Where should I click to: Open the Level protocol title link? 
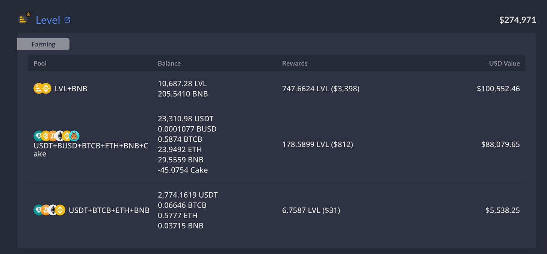click(48, 20)
